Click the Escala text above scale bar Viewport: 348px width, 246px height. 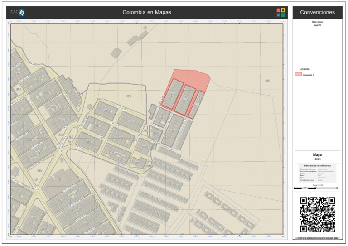point(318,185)
